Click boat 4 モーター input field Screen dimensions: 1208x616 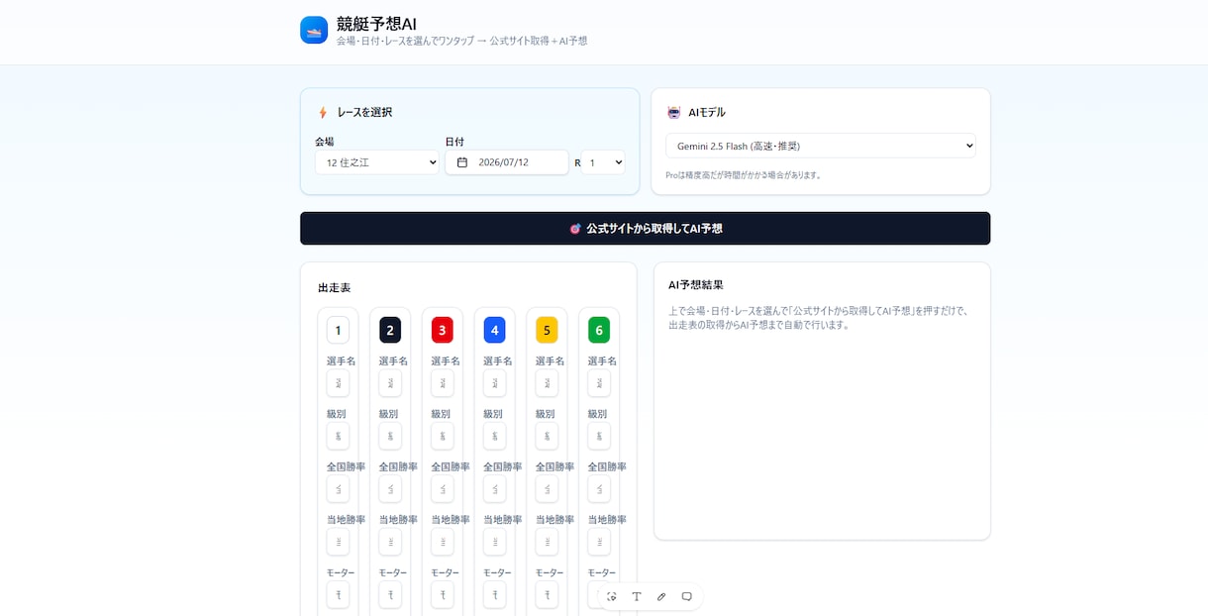pos(495,595)
